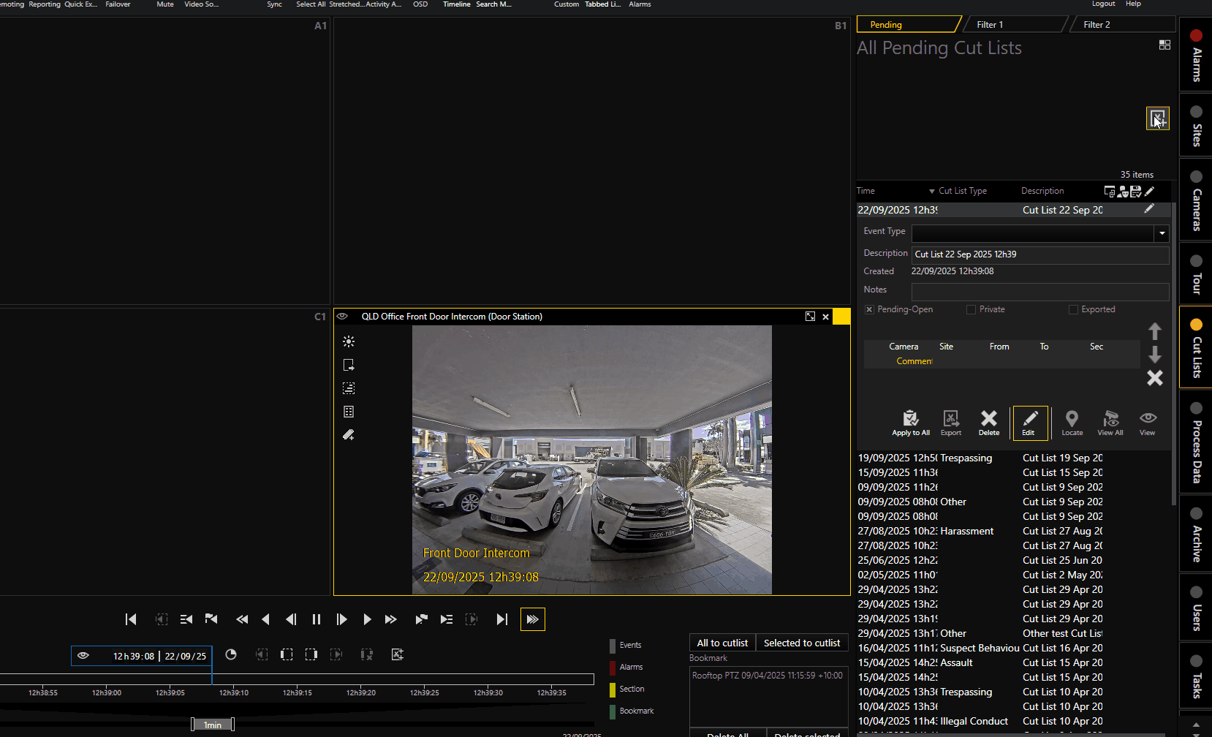The image size is (1212, 737).
Task: Click the fast rewind double-arrow icon
Action: coord(242,619)
